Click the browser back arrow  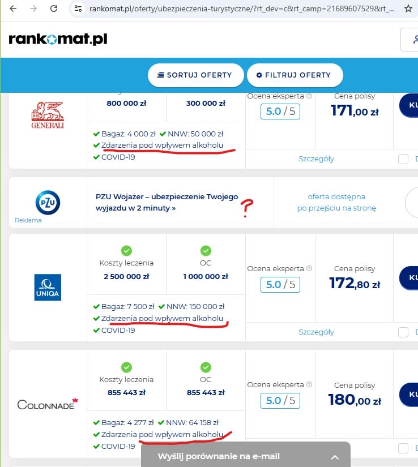click(x=13, y=9)
